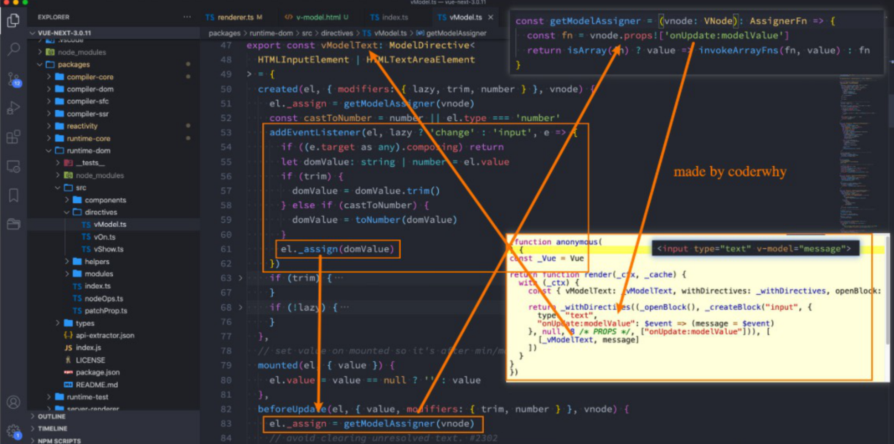Open the Accounts icon

point(13,402)
